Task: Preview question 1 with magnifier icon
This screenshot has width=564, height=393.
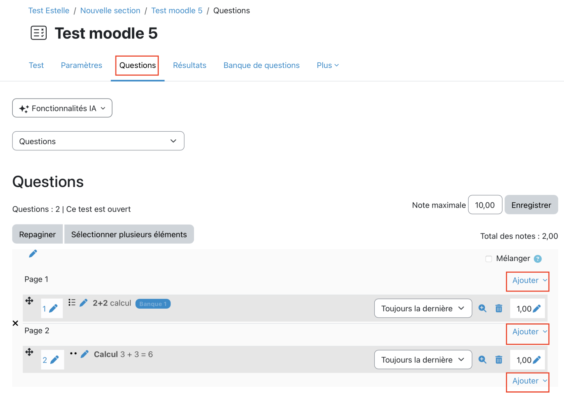Action: [x=482, y=308]
